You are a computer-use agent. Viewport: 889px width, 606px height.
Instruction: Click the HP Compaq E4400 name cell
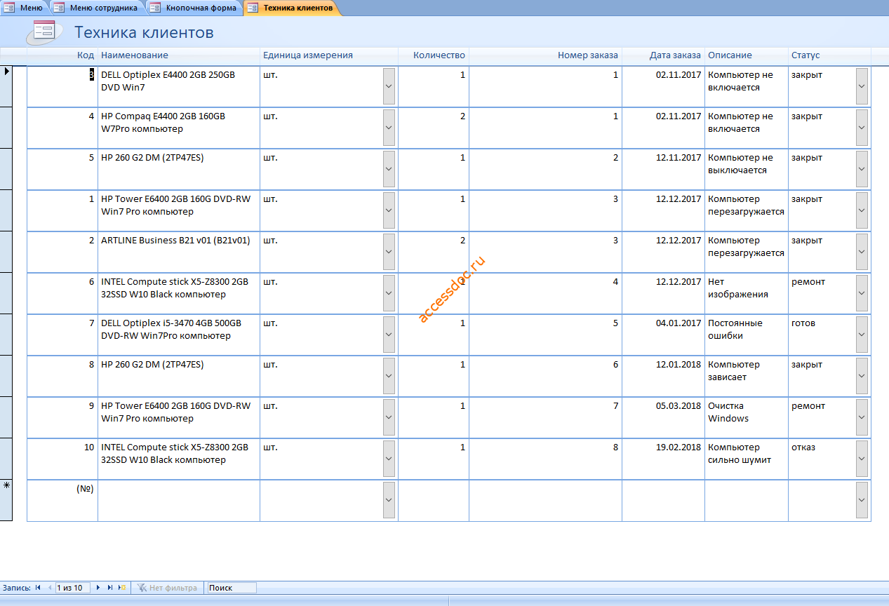pos(179,128)
